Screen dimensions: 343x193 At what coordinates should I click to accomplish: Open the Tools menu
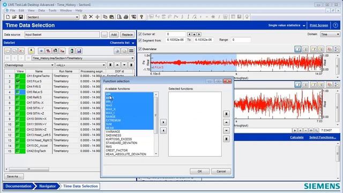(53, 10)
